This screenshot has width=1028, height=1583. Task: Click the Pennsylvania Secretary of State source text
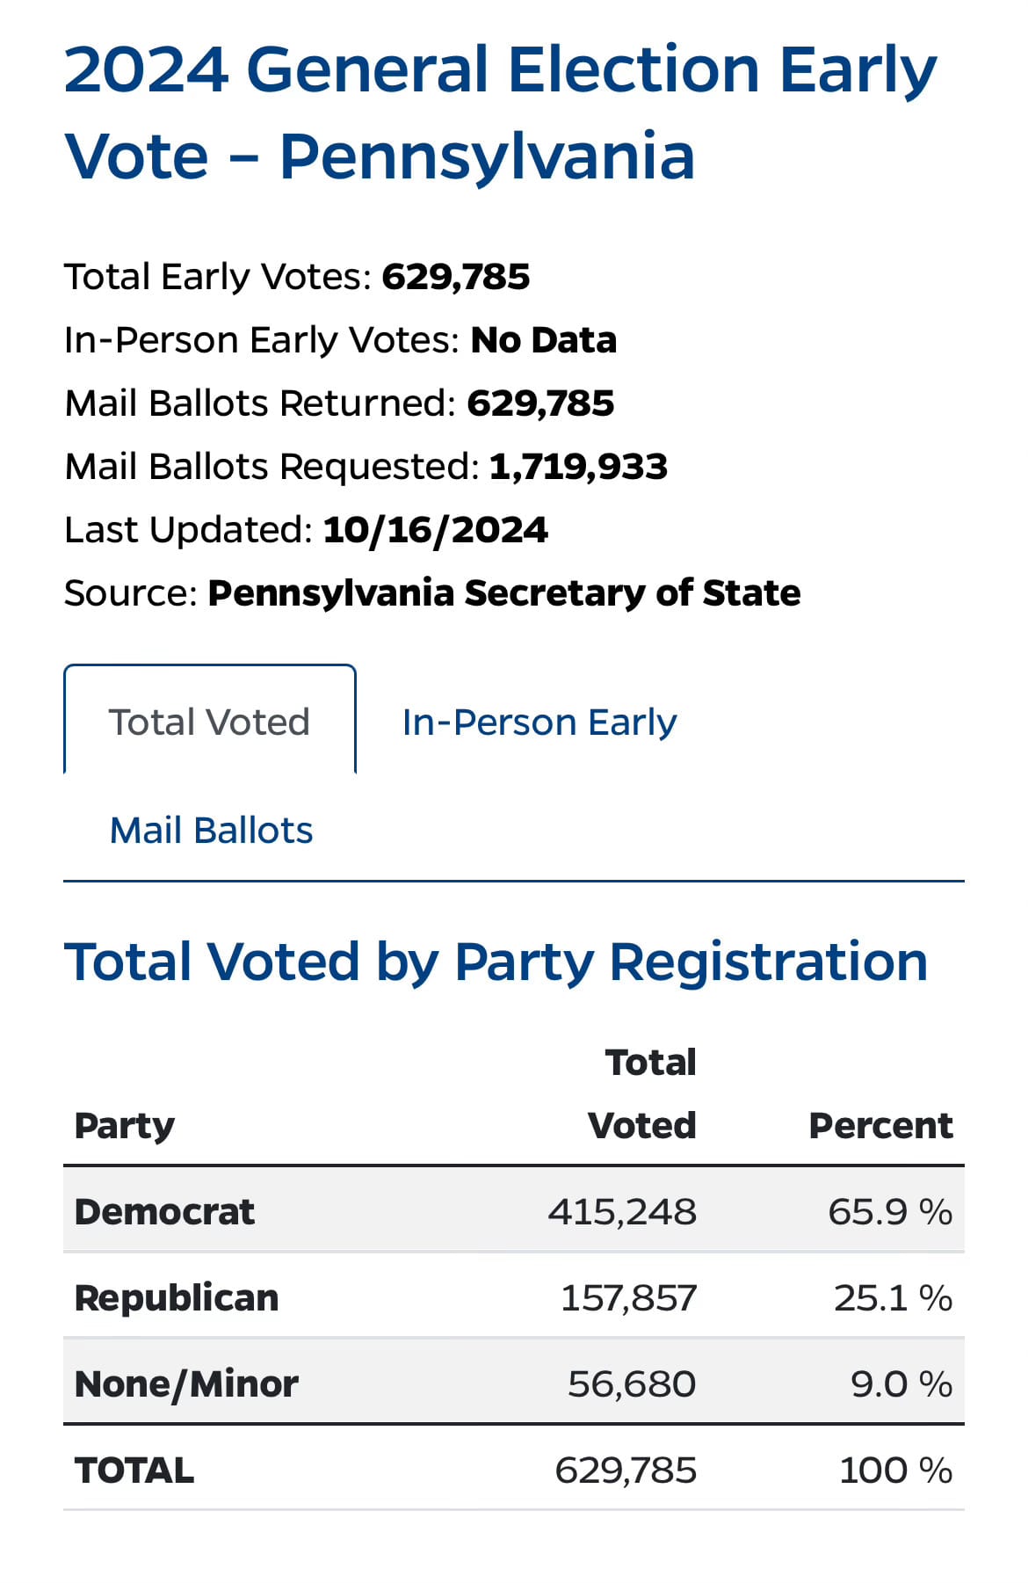tap(503, 592)
